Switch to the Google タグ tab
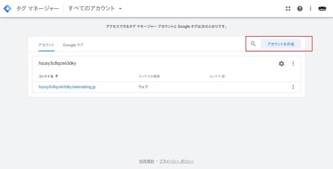This screenshot has height=169, width=333. [x=73, y=45]
